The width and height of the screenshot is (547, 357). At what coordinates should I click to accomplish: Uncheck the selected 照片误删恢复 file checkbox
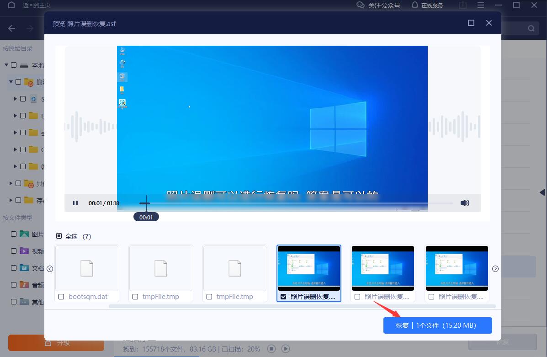point(283,297)
